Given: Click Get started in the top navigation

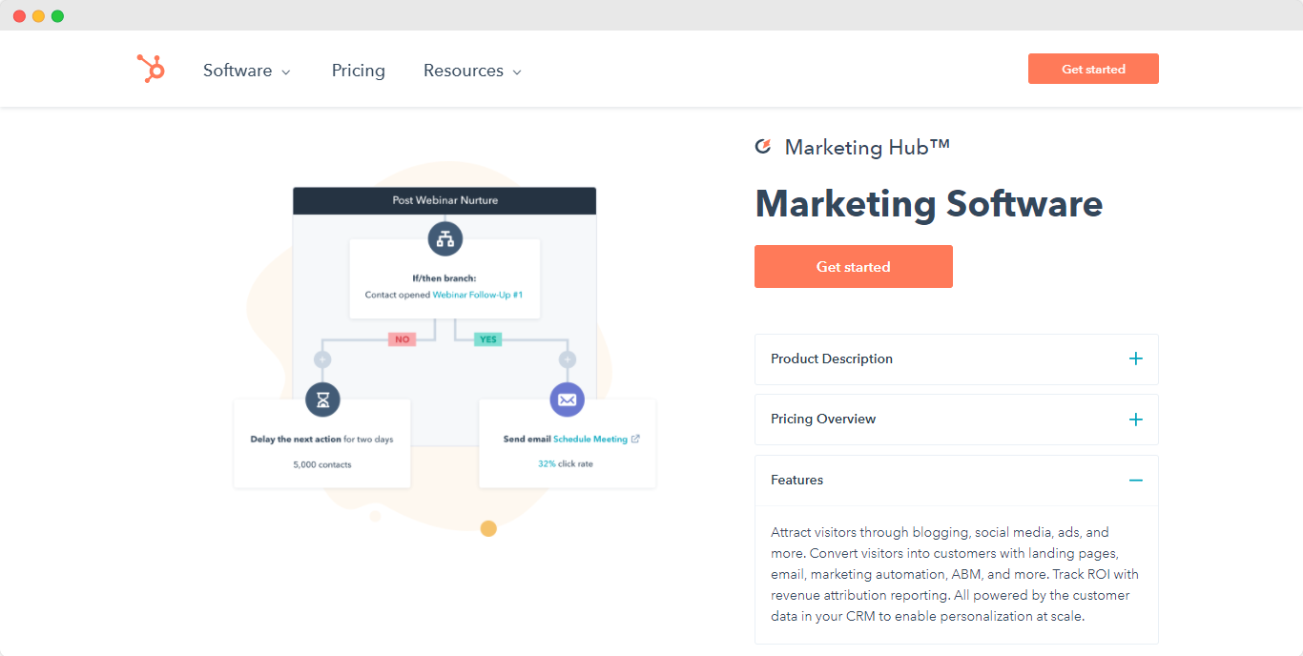Looking at the screenshot, I should click(x=1093, y=69).
